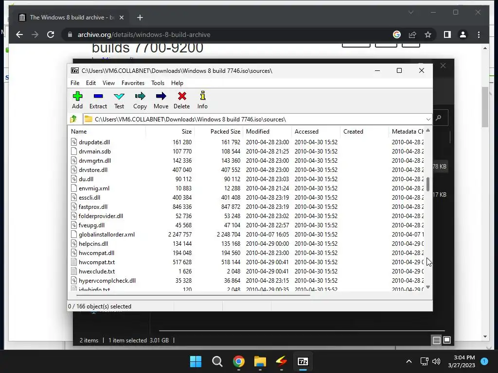The height and width of the screenshot is (373, 498).
Task: Select drupdate.dll in the list
Action: coord(94,142)
